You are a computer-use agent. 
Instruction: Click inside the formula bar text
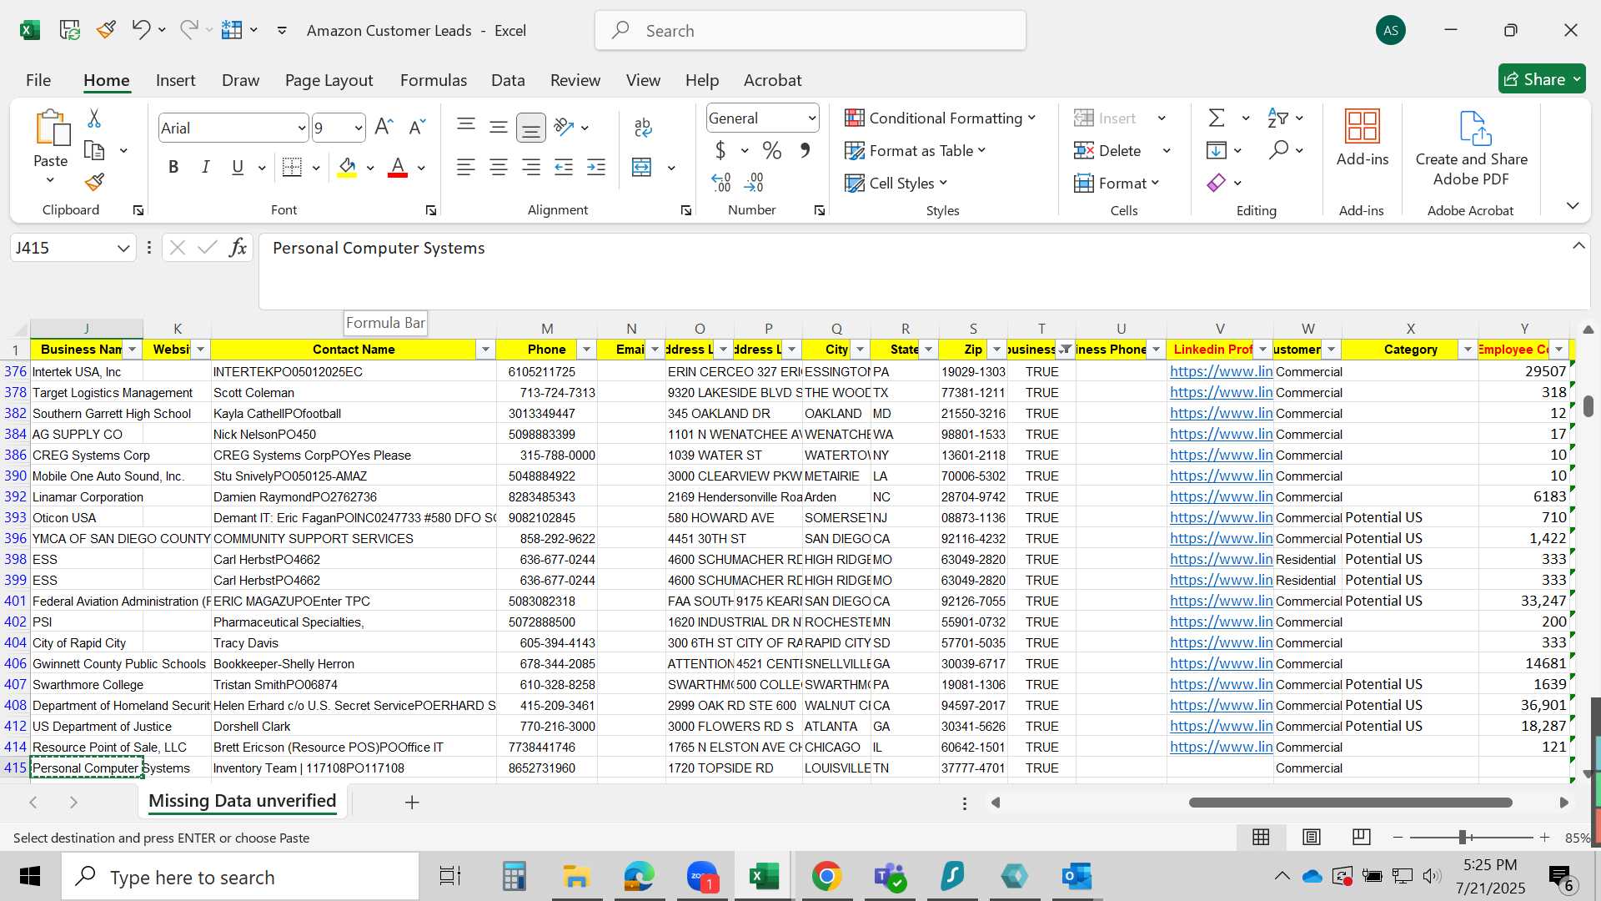pyautogui.click(x=379, y=248)
